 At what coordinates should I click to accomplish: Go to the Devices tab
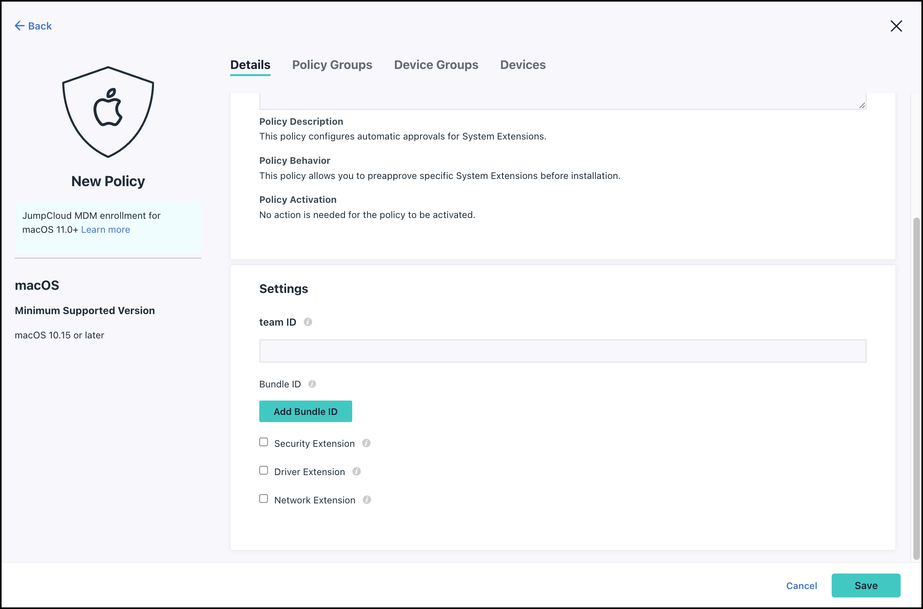pyautogui.click(x=523, y=65)
